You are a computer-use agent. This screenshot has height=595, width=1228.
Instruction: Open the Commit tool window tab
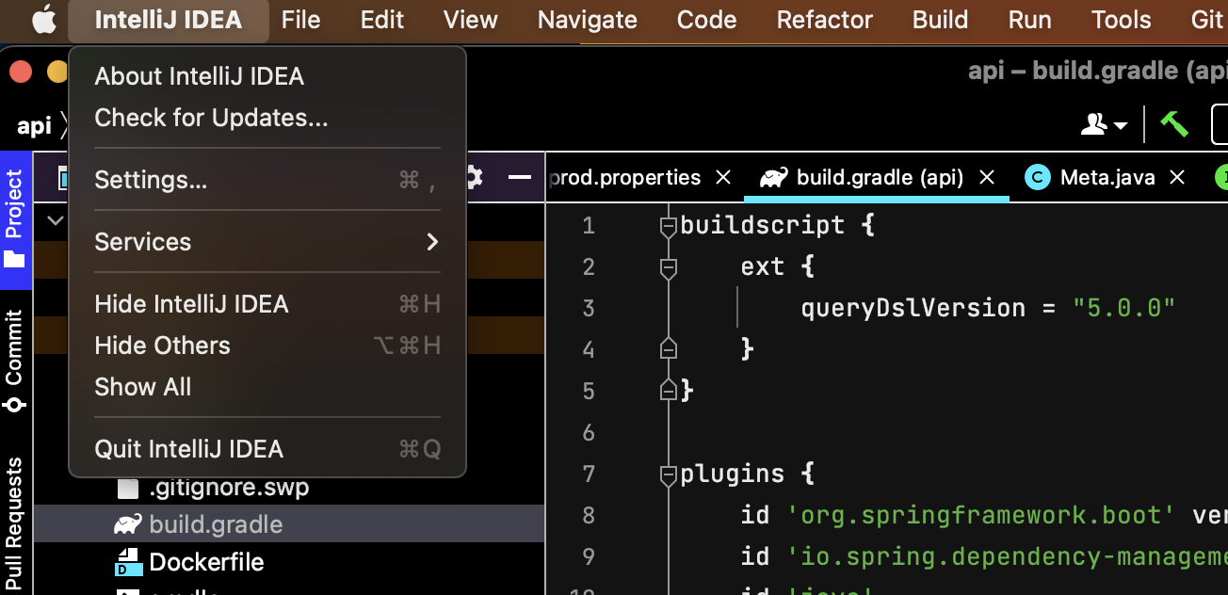(x=14, y=362)
